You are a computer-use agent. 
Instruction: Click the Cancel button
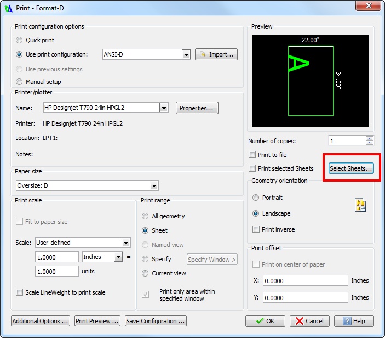pyautogui.click(x=309, y=321)
